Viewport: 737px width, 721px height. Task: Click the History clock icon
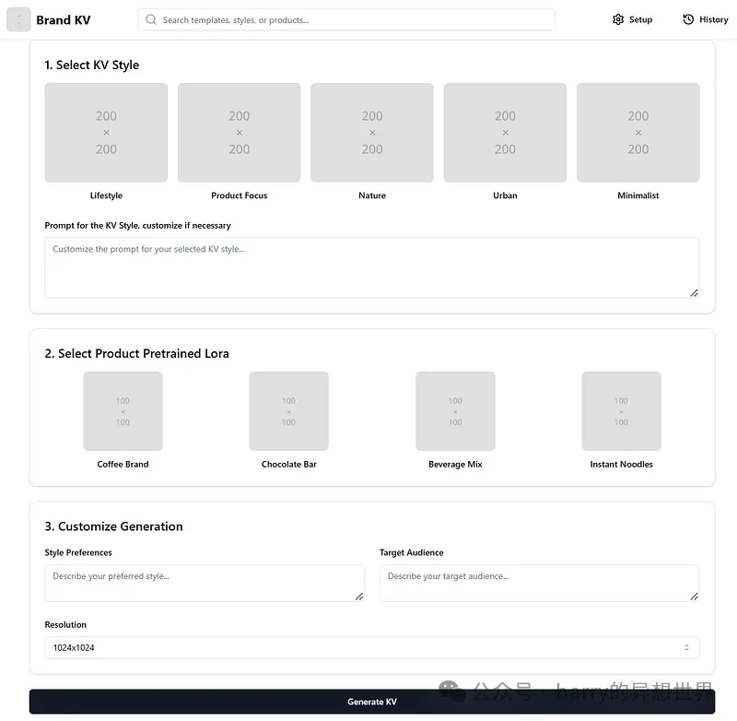[x=688, y=19]
